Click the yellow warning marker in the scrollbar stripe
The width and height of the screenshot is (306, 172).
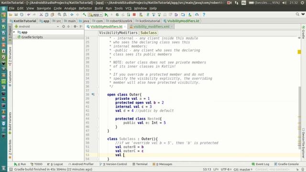(x=299, y=52)
